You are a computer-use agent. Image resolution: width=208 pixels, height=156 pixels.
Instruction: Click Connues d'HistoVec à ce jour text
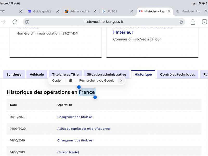[137, 39]
